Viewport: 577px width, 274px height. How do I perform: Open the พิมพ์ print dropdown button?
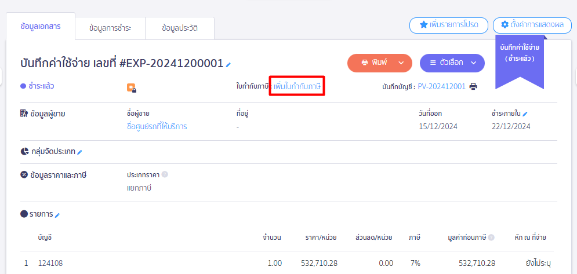[379, 63]
